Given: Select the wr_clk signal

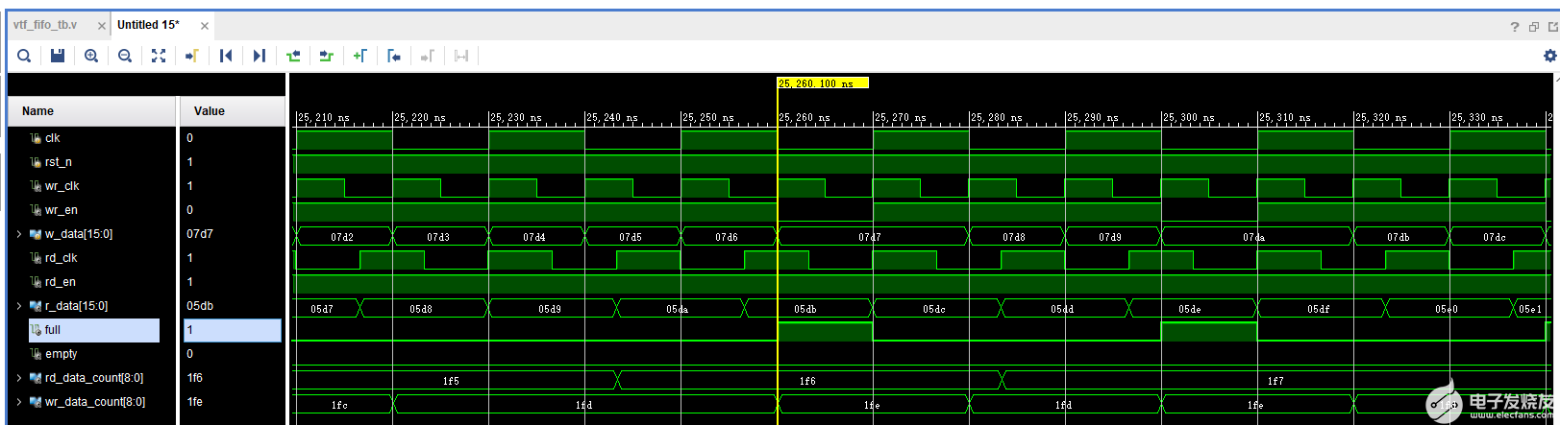Looking at the screenshot, I should point(62,186).
